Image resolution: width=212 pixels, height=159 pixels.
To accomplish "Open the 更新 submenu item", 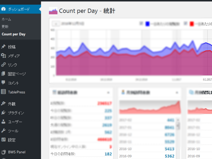I will pos(5,26).
